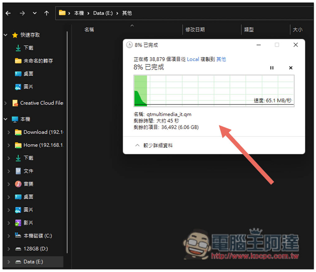The image size is (316, 272).
Task: Go back with the back arrow
Action: [8, 13]
